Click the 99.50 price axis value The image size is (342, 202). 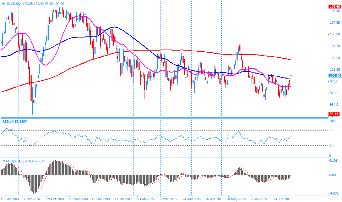[334, 81]
